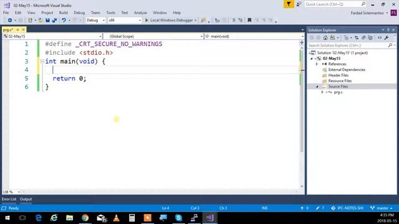Open the Build menu
The height and width of the screenshot is (224, 399).
coord(64,12)
